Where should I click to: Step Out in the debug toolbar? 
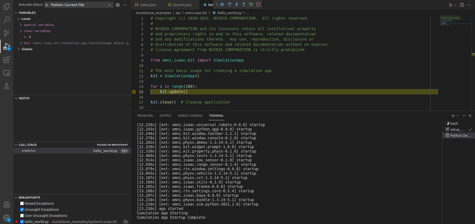pos(244,4)
